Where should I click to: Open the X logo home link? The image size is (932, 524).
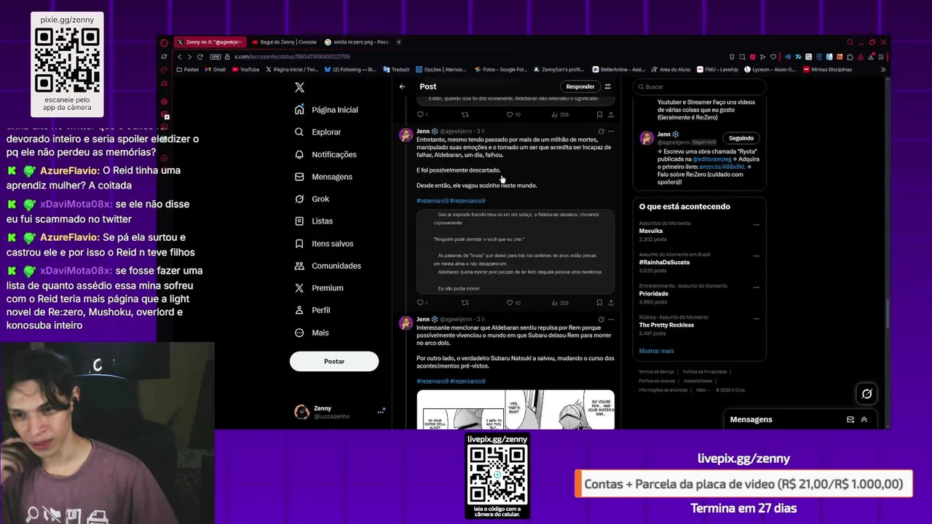299,87
